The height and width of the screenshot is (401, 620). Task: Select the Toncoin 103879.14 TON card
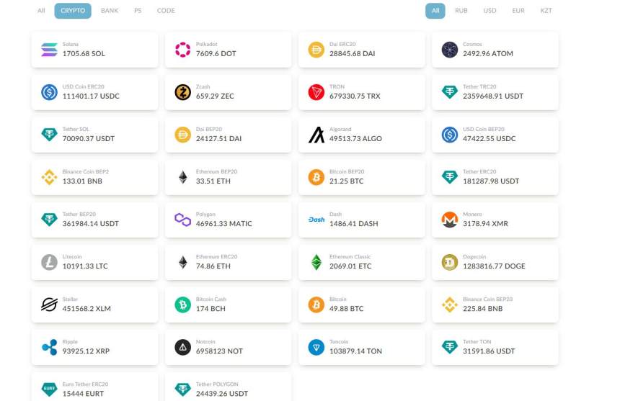click(361, 347)
